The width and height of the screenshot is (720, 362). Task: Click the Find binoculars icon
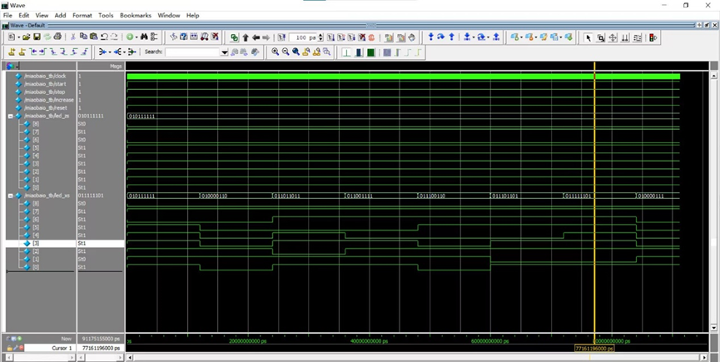tap(144, 37)
